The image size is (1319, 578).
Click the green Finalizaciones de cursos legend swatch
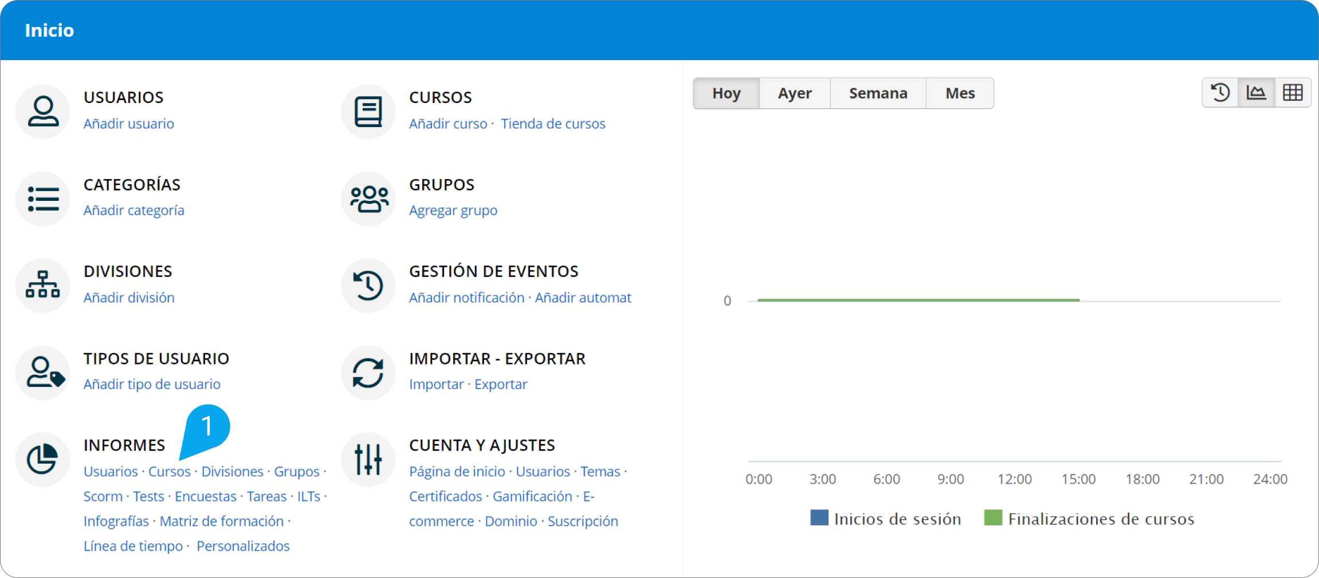pyautogui.click(x=993, y=518)
